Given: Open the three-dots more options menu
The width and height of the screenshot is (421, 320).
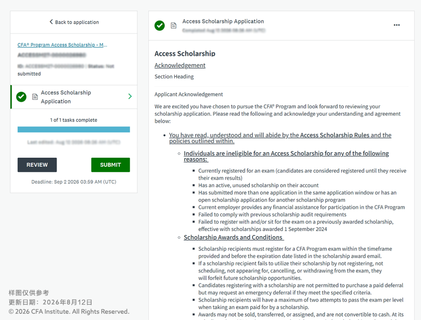Looking at the screenshot, I should [396, 25].
